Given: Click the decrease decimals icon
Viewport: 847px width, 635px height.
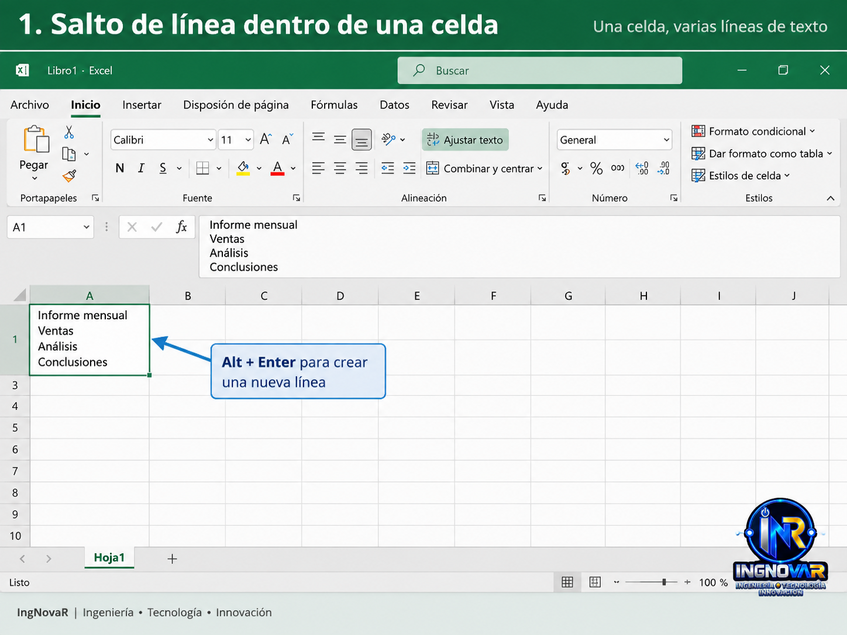Looking at the screenshot, I should tap(664, 168).
